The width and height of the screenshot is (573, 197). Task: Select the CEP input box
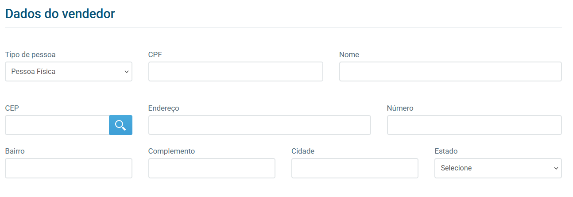click(57, 125)
